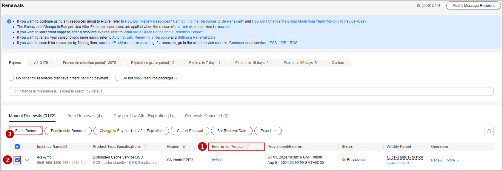Click the Region filter funnel icon
The image size is (503, 171).
tap(184, 147)
